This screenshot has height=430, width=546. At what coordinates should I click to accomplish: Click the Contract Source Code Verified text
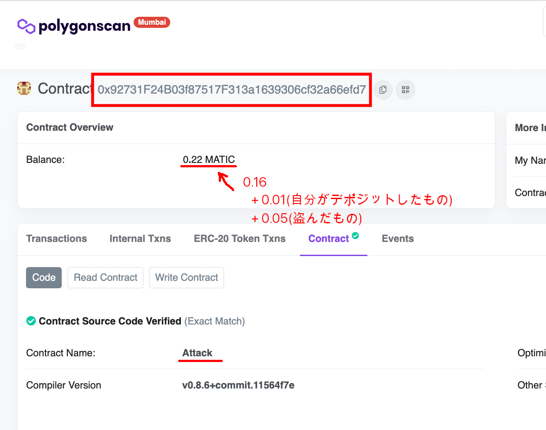pyautogui.click(x=110, y=321)
